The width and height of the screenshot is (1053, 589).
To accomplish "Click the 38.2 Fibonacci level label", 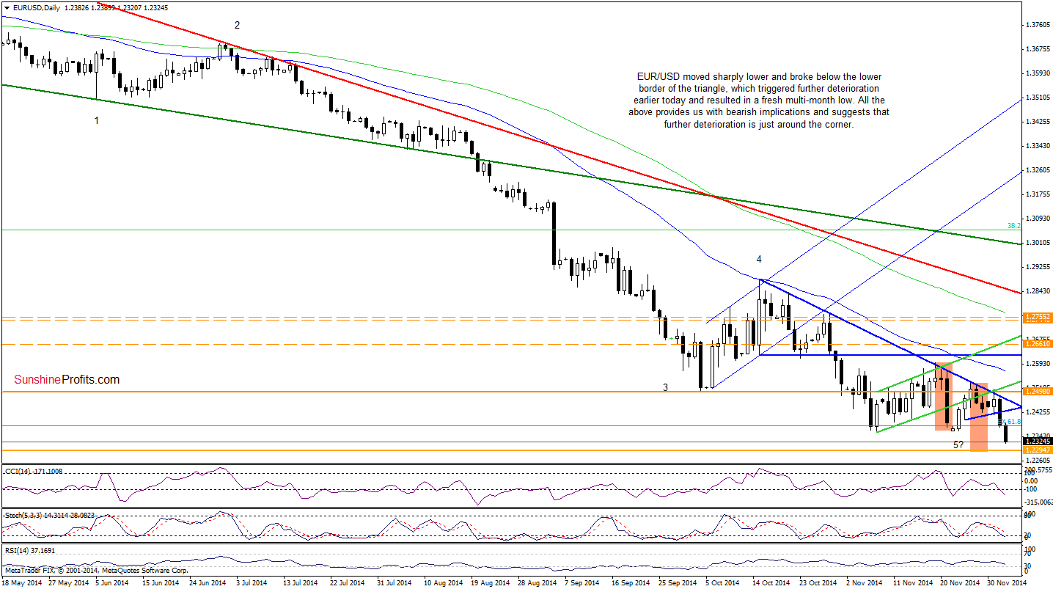I will (1013, 226).
